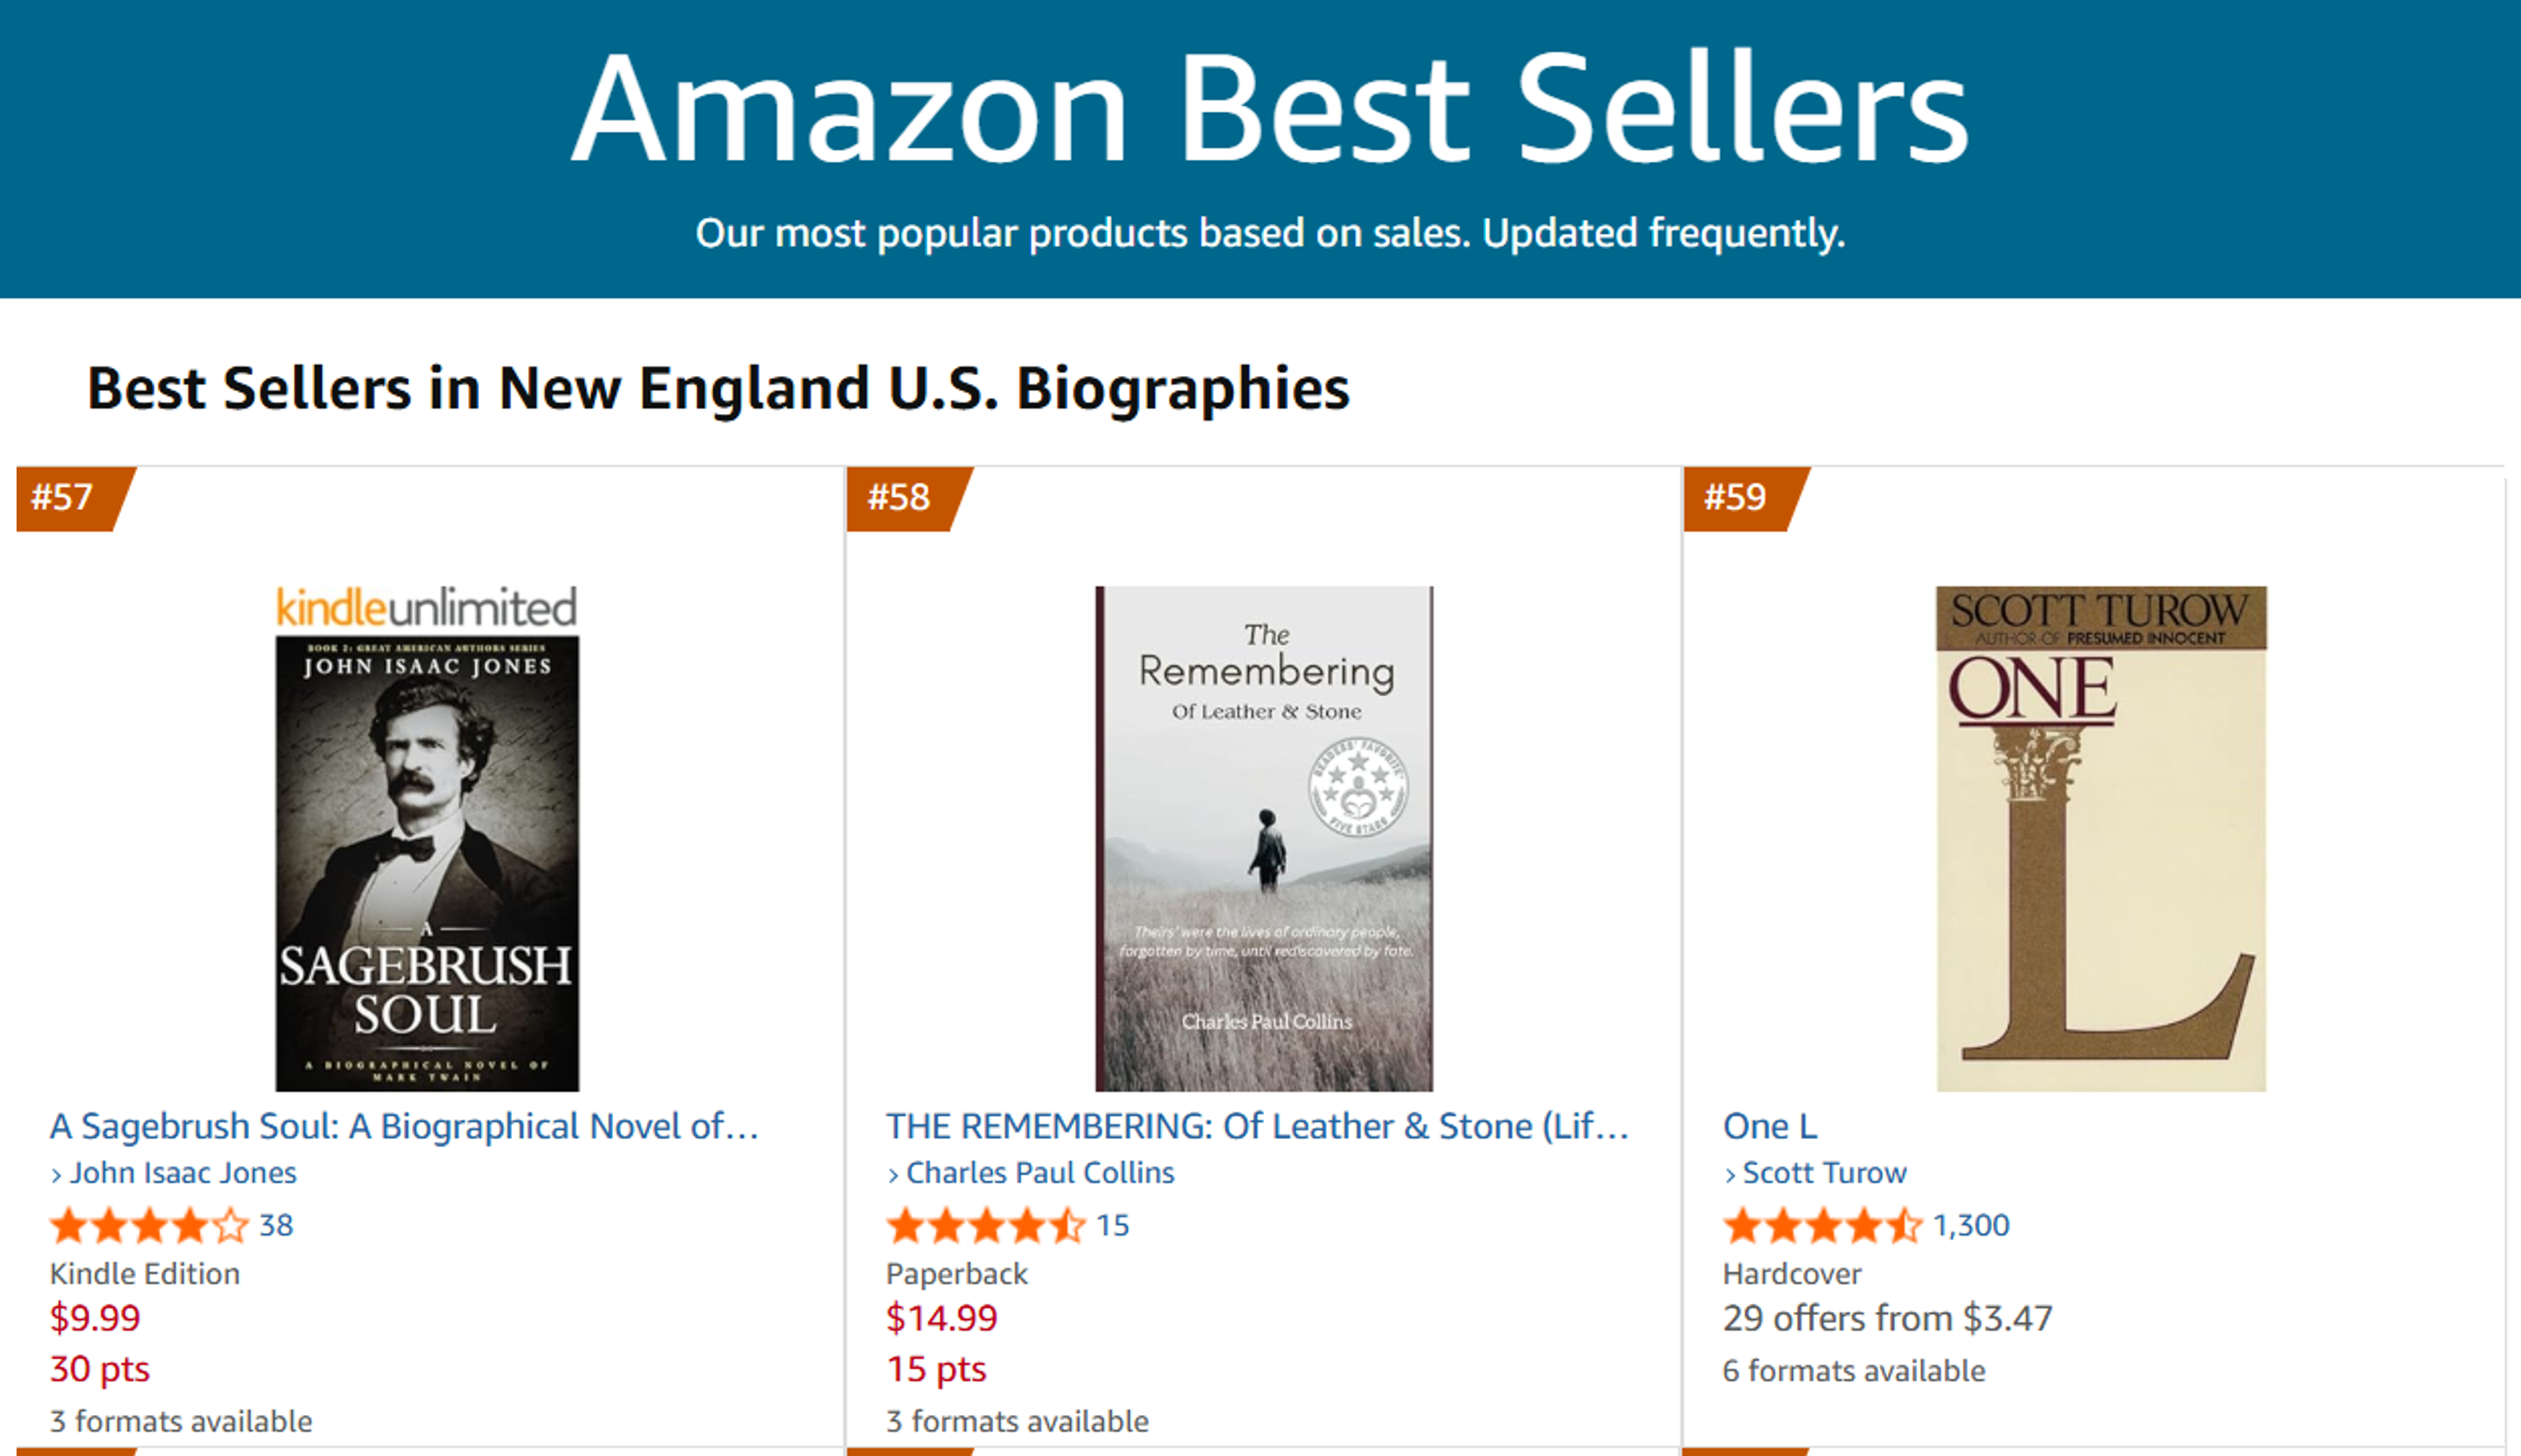Viewport: 2521px width, 1456px height.
Task: Click star rating for The Remembering
Action: coord(985,1225)
